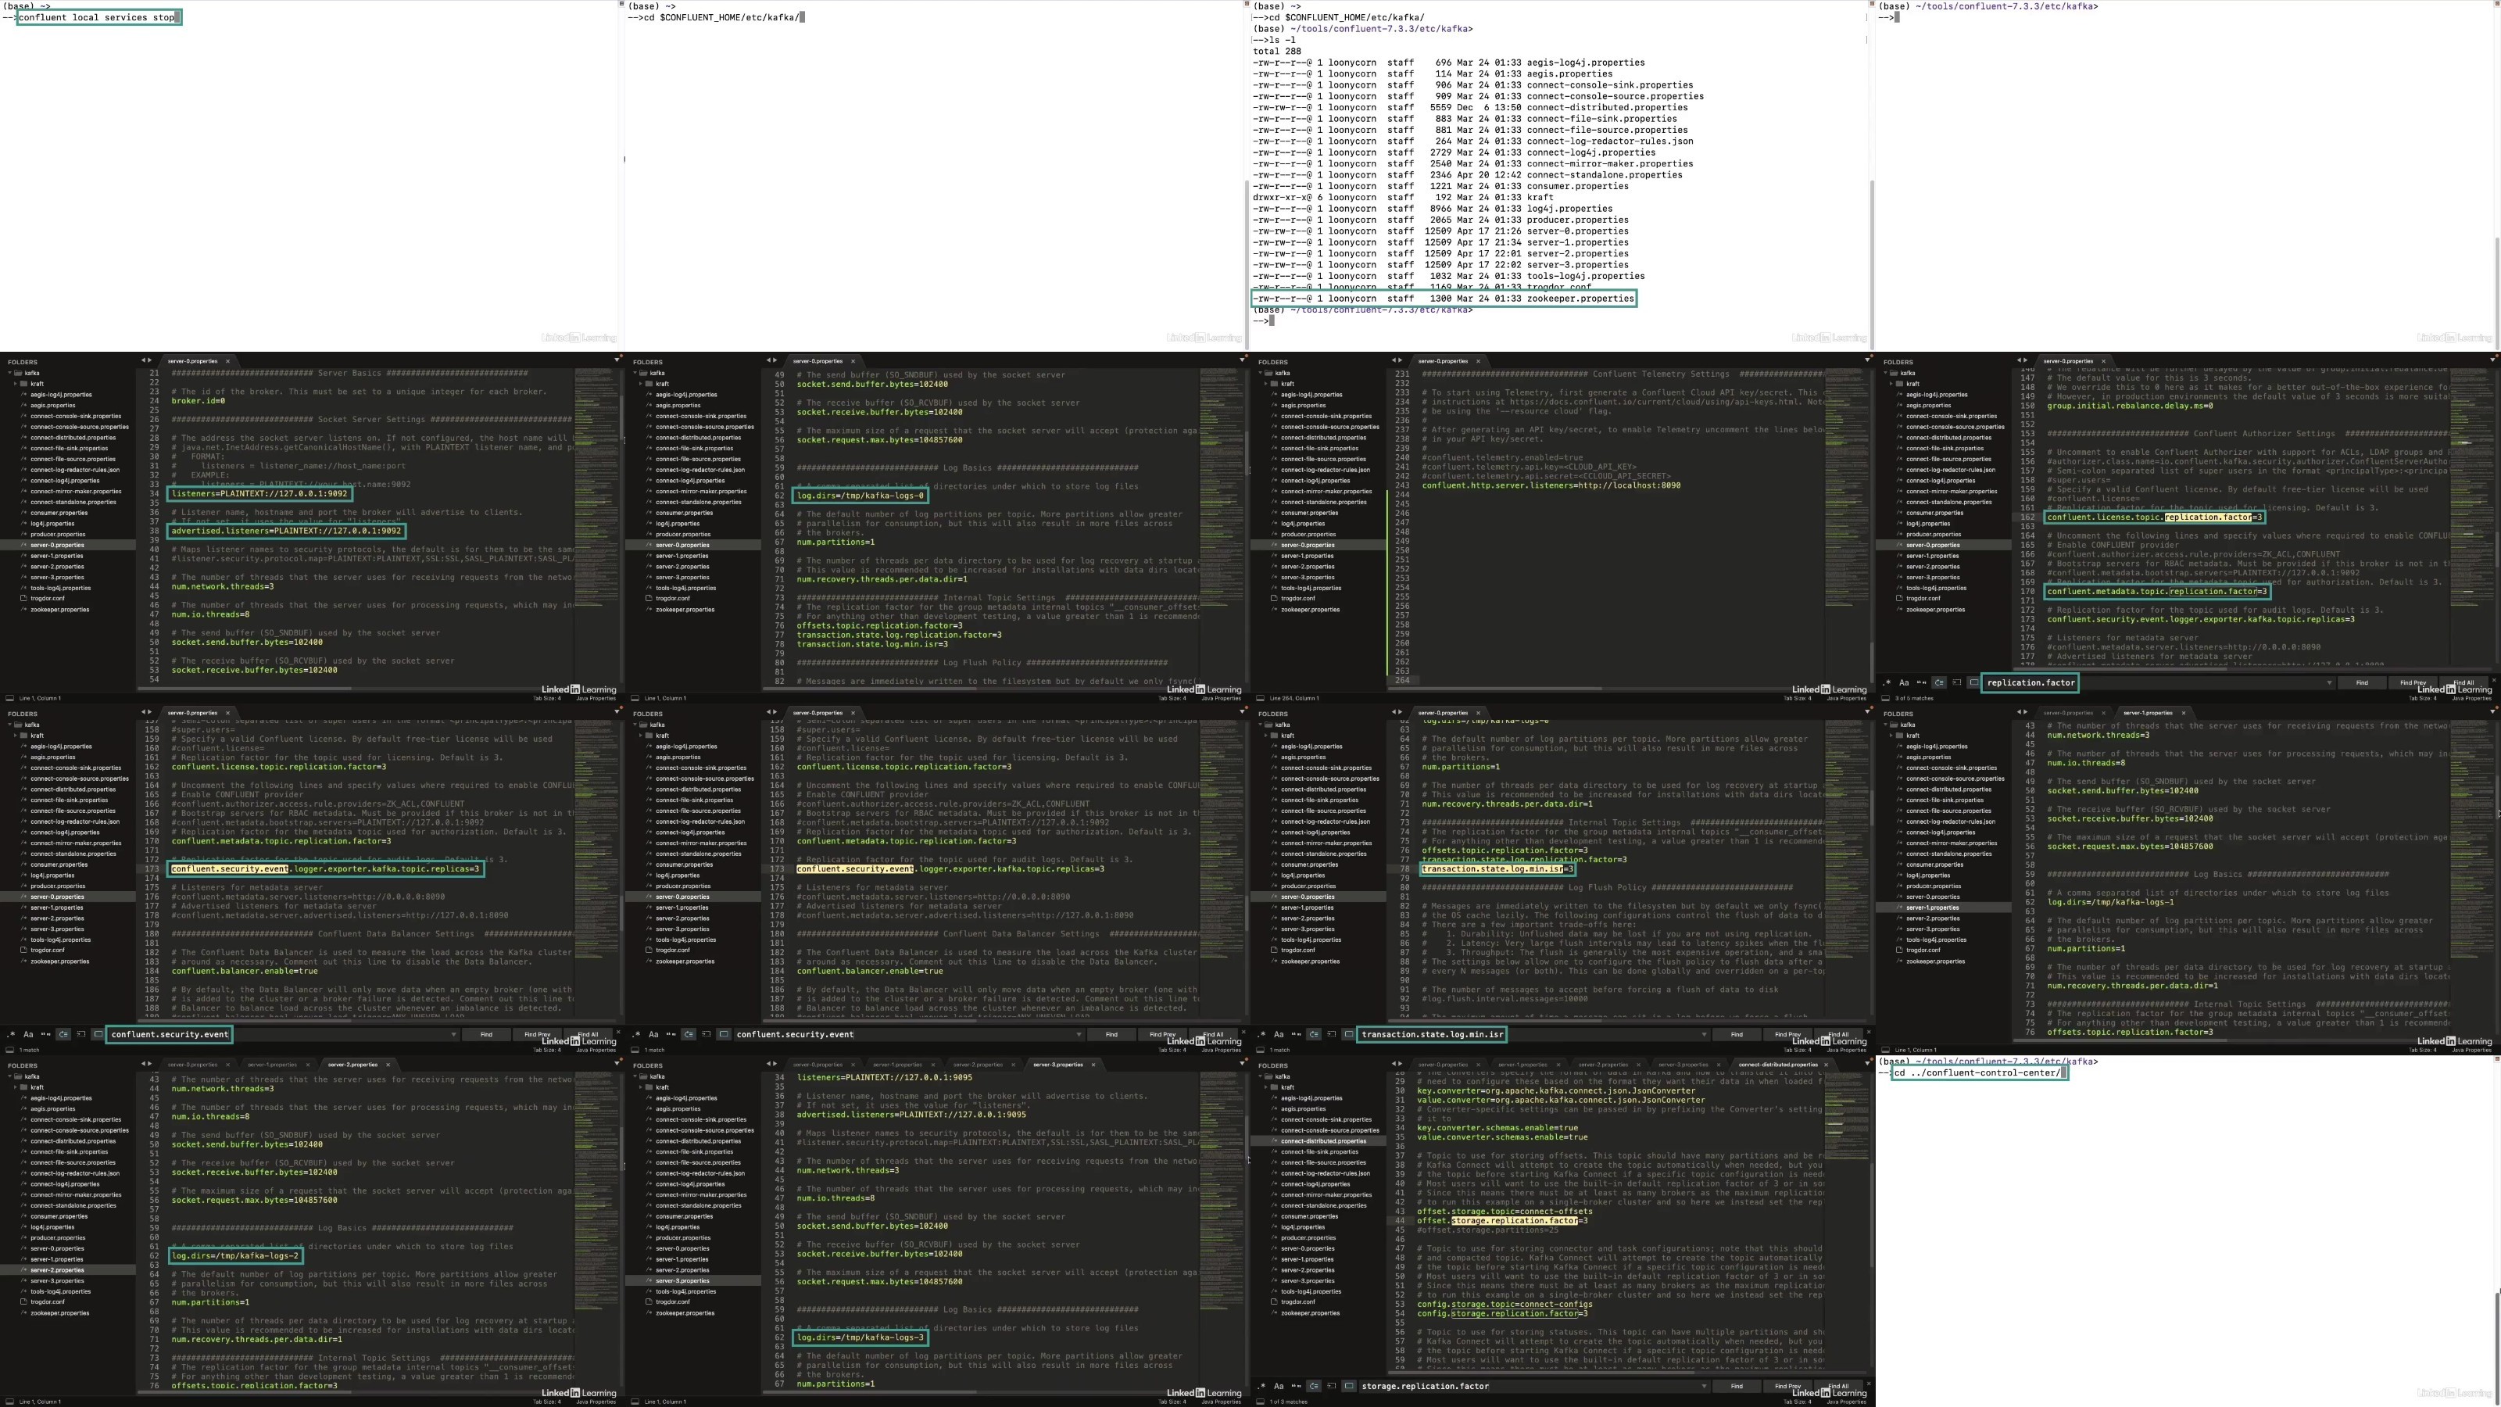Toggle regex in the "transaction.state.log.min.isr" find bar
Viewport: 2501px width, 1407px height.
(x=1261, y=1034)
